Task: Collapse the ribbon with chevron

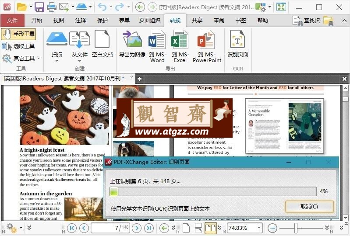Action: click(x=344, y=21)
